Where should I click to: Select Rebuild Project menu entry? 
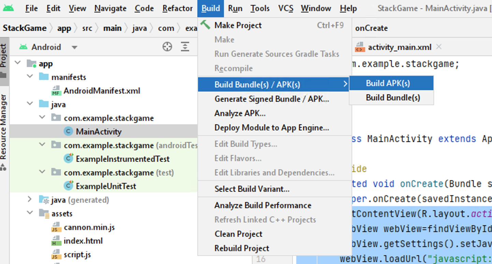242,248
